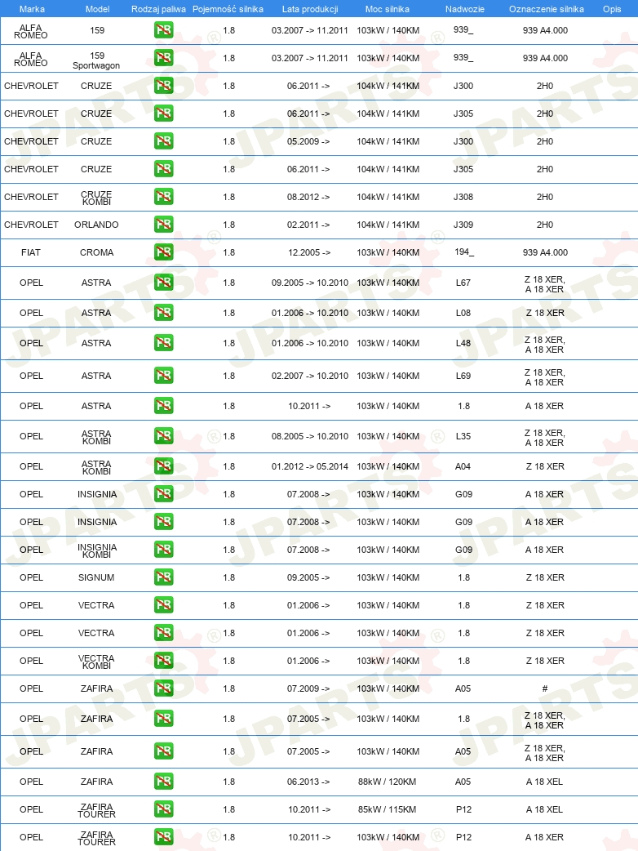Select the date range 02.2007 -> 10.2010
The image size is (638, 851).
point(310,376)
